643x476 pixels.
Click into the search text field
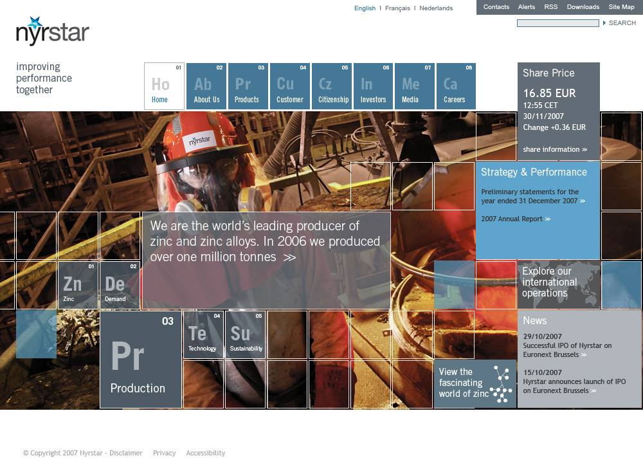pos(557,23)
